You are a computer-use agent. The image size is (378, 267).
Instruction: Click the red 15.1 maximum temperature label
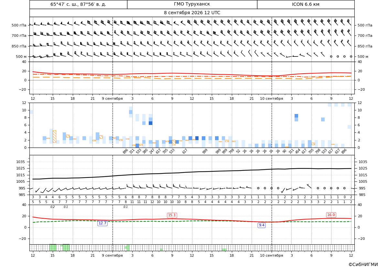click(172, 215)
